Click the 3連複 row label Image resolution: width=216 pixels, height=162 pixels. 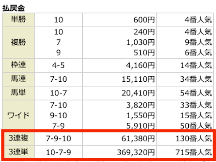[19, 138]
